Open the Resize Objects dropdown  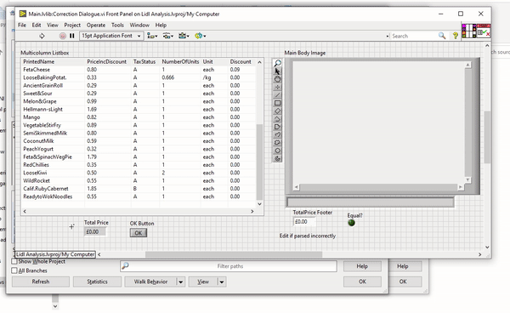pyautogui.click(x=184, y=36)
